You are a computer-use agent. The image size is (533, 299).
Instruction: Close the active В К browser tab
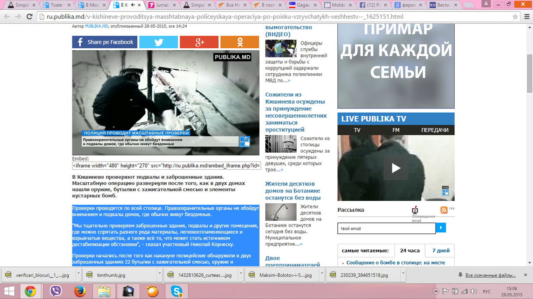coord(140,5)
